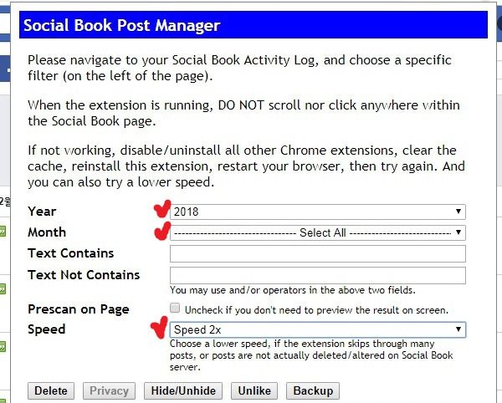Viewport: 502px width, 403px height.
Task: Click the 'Choose a lower speed' help text
Action: (311, 355)
